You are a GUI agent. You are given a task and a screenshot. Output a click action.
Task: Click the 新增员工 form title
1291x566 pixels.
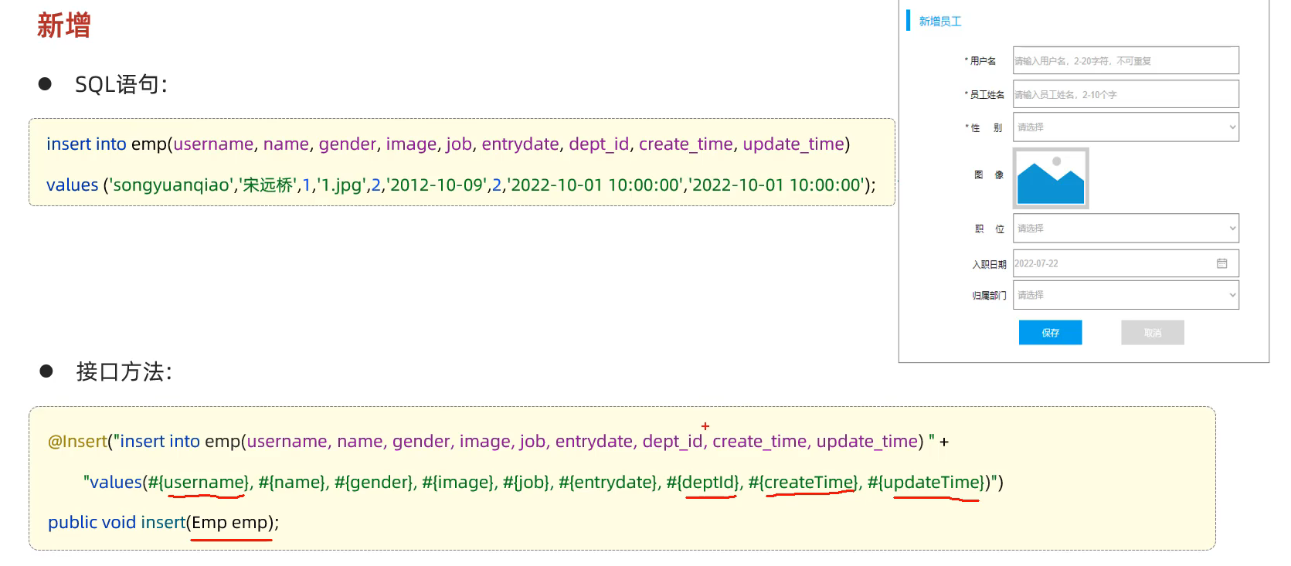point(939,22)
